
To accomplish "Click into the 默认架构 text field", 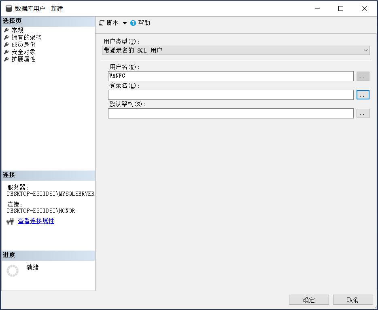I will tap(231, 113).
